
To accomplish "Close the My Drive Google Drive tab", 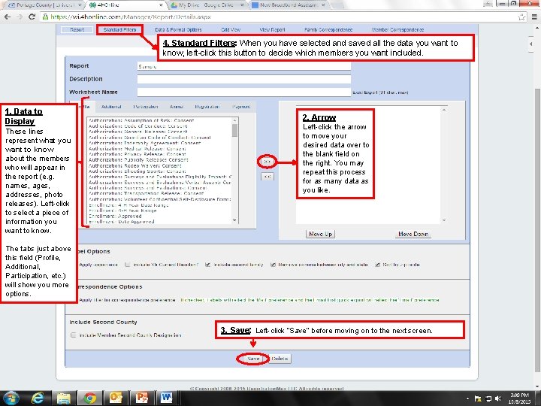I will point(242,5).
